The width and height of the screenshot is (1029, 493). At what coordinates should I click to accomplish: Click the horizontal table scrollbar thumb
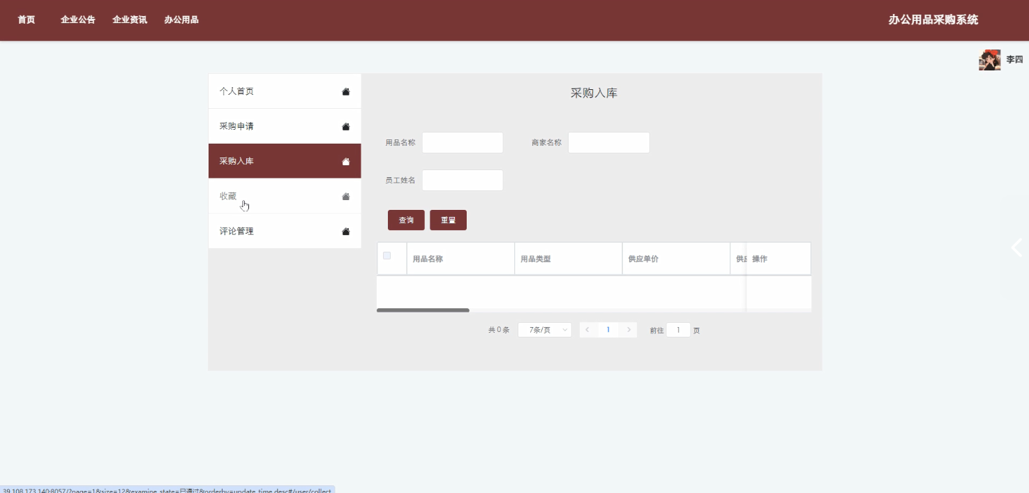pos(423,310)
